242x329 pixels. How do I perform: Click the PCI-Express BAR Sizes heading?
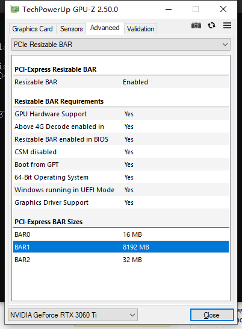[49, 222]
